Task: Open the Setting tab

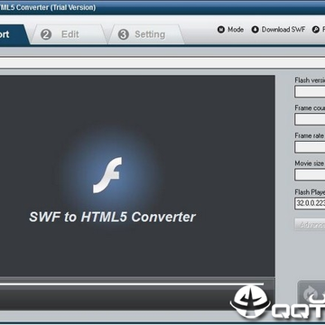Action: (147, 34)
